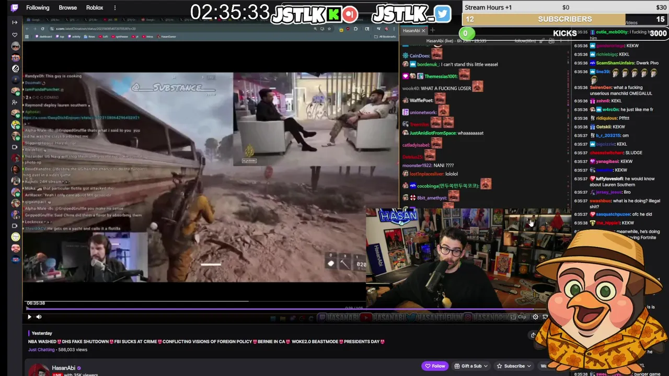
Task: Click the HasanAbi channel avatar
Action: click(x=39, y=370)
